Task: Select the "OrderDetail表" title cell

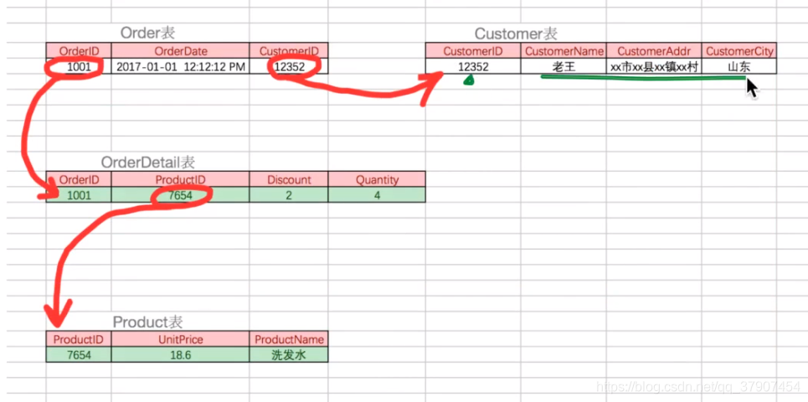Action: click(x=148, y=162)
